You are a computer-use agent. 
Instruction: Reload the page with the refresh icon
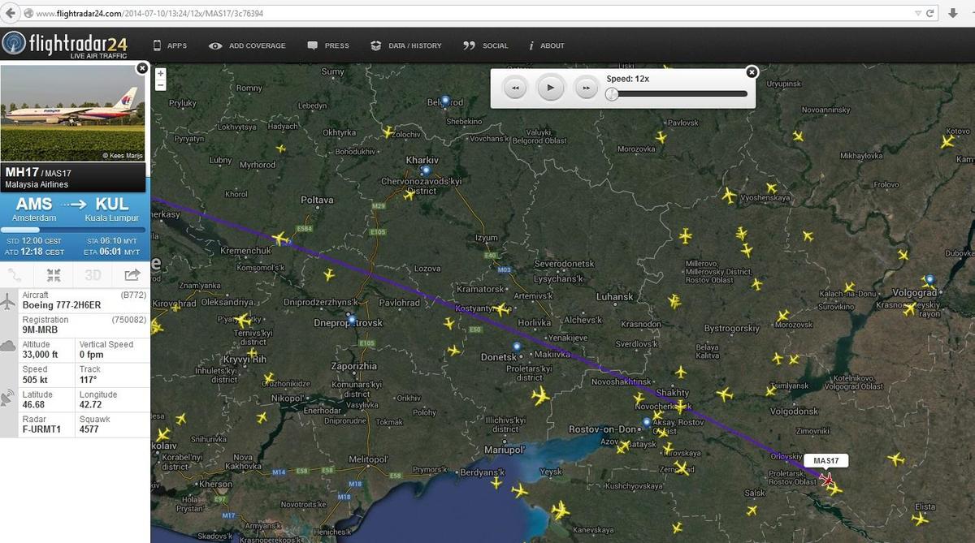pos(930,14)
